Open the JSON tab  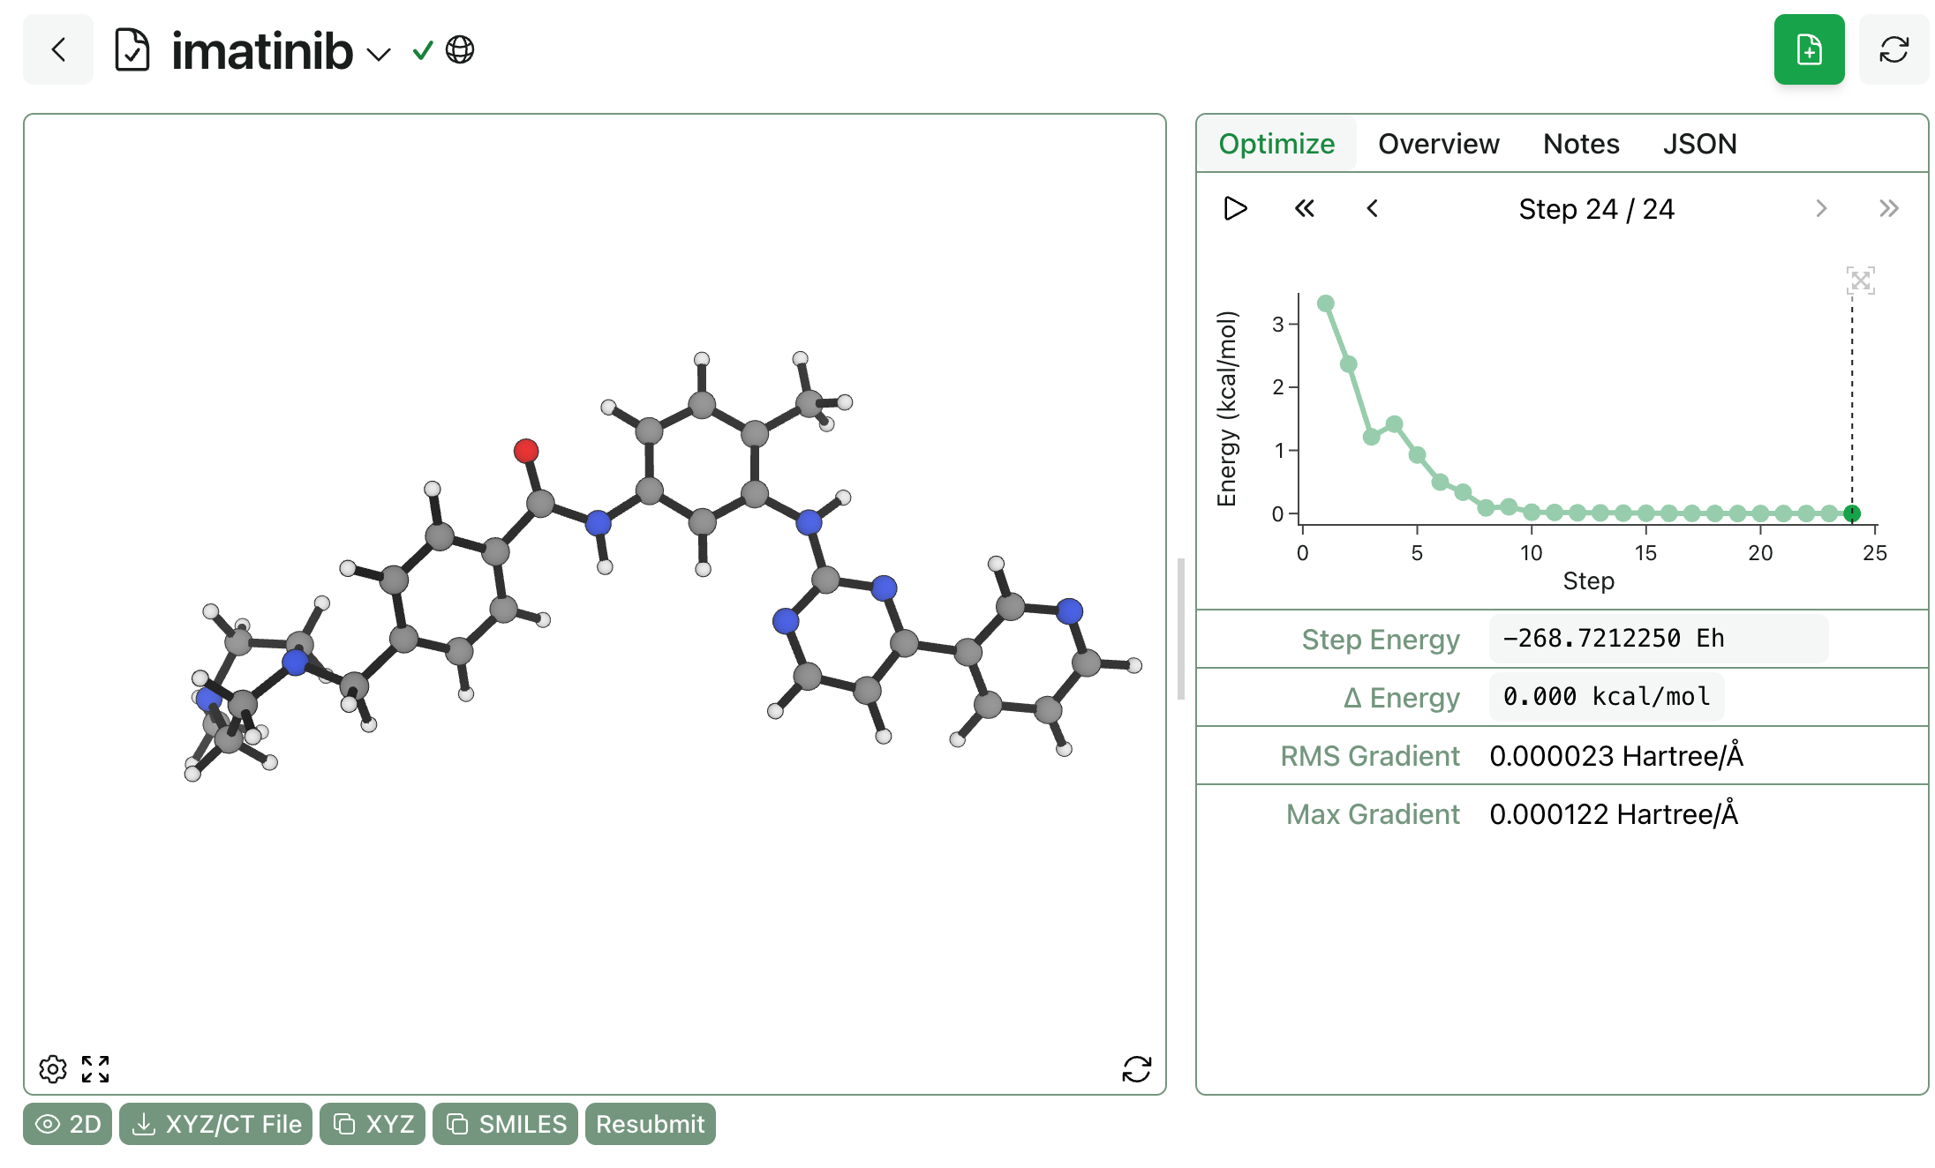pos(1699,144)
